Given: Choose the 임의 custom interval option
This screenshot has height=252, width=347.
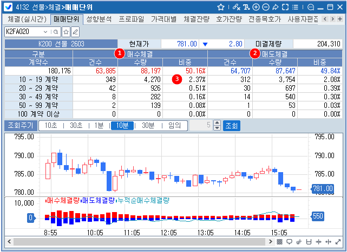Looking at the screenshot, I should 174,125.
